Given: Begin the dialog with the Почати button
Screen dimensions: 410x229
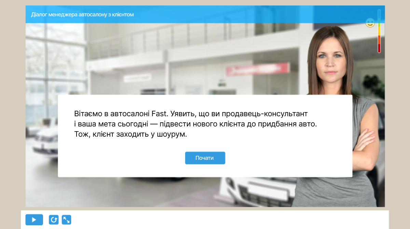Looking at the screenshot, I should click(x=205, y=158).
